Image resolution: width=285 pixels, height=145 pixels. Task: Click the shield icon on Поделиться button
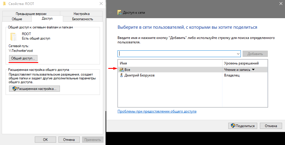[x=233, y=126]
